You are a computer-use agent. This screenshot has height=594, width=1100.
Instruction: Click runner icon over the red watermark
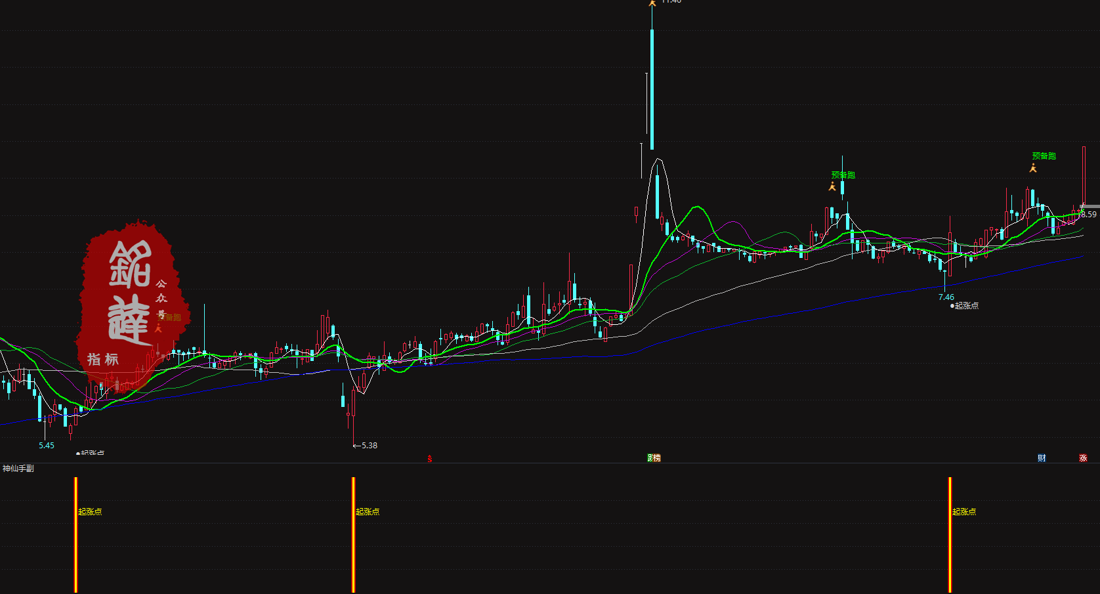158,328
